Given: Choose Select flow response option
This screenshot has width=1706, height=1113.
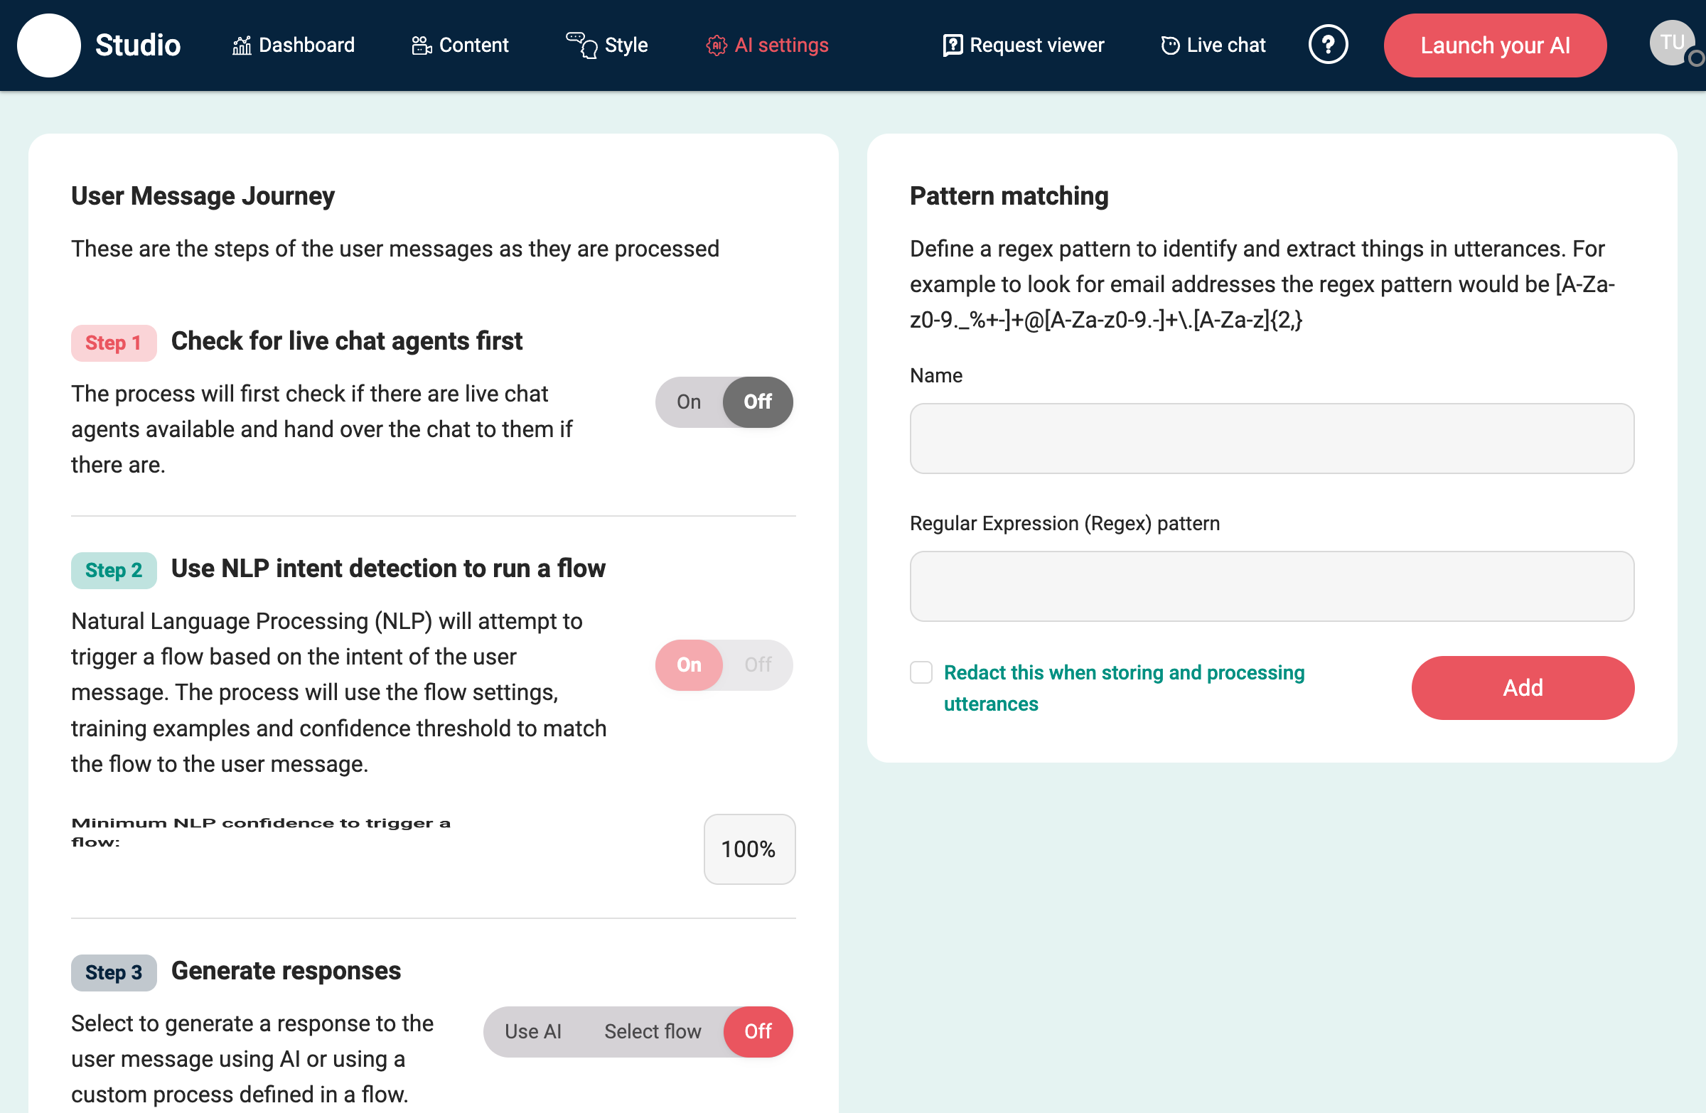Looking at the screenshot, I should pos(653,1031).
